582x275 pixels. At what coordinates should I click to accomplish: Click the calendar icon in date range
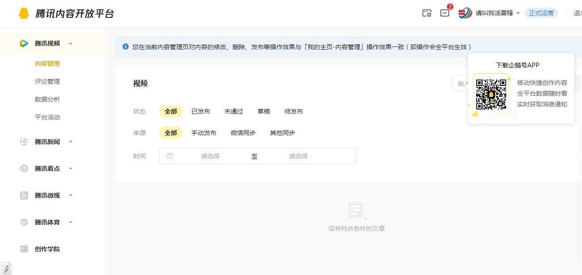(170, 156)
